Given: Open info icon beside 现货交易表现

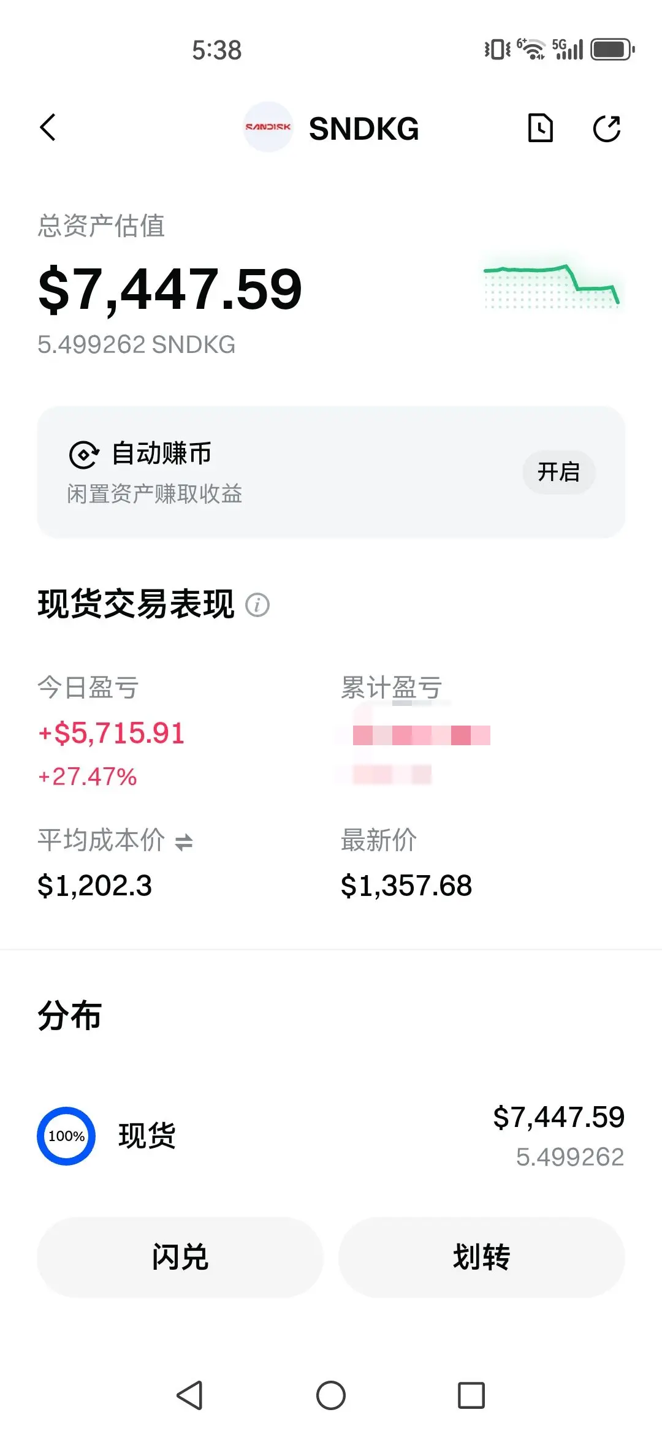Looking at the screenshot, I should 257,605.
